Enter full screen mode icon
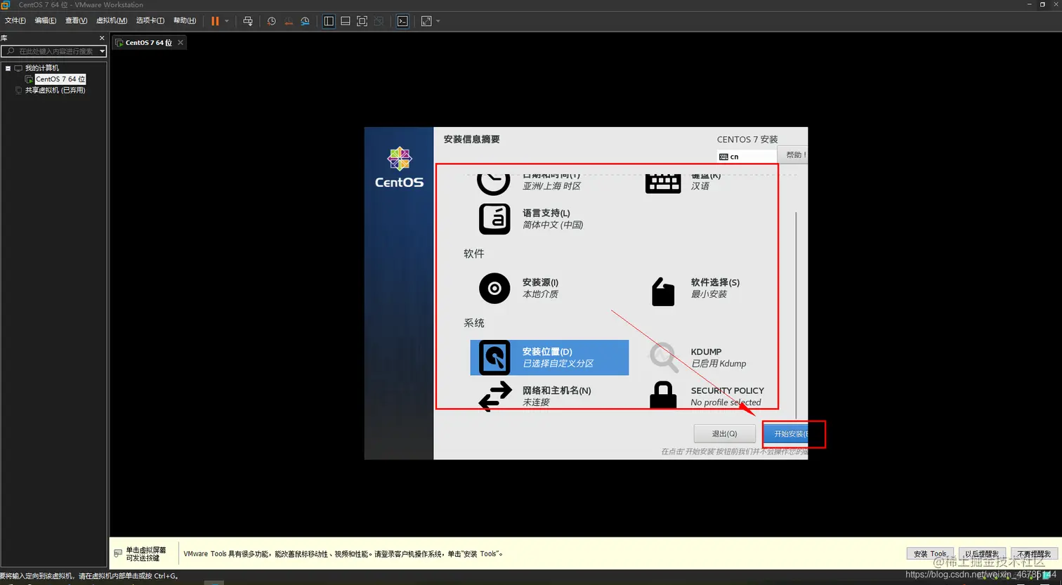1062x585 pixels. point(362,21)
